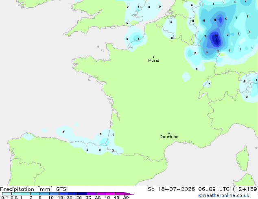The width and height of the screenshot is (258, 199).
Task: Pick the 0.5–1 mm legend swatch
Action: [x=16, y=194]
